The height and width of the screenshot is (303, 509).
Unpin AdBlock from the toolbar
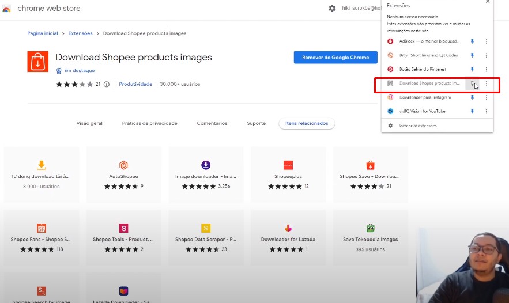pos(472,41)
